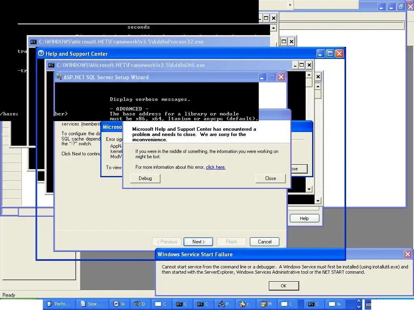Switch to the 'D' taskbar item
The image size is (414, 310).
point(140,304)
